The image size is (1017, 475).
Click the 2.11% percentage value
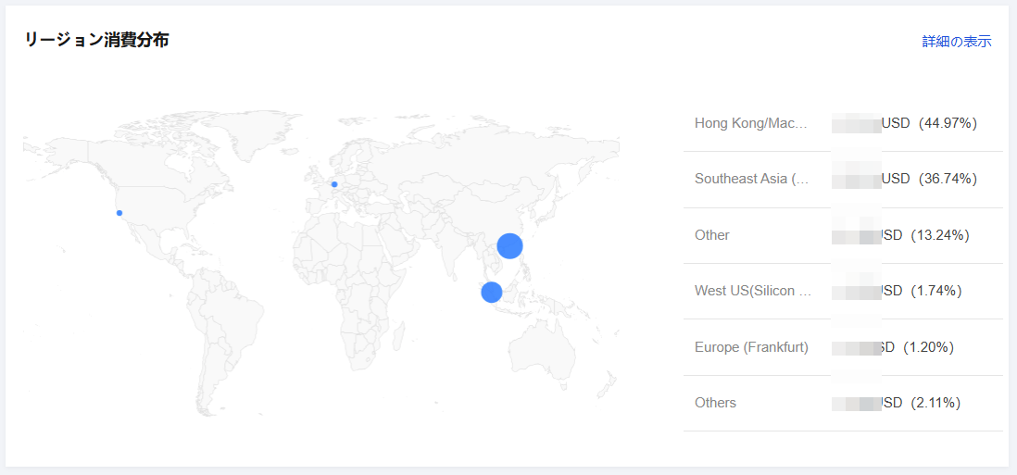coord(935,403)
